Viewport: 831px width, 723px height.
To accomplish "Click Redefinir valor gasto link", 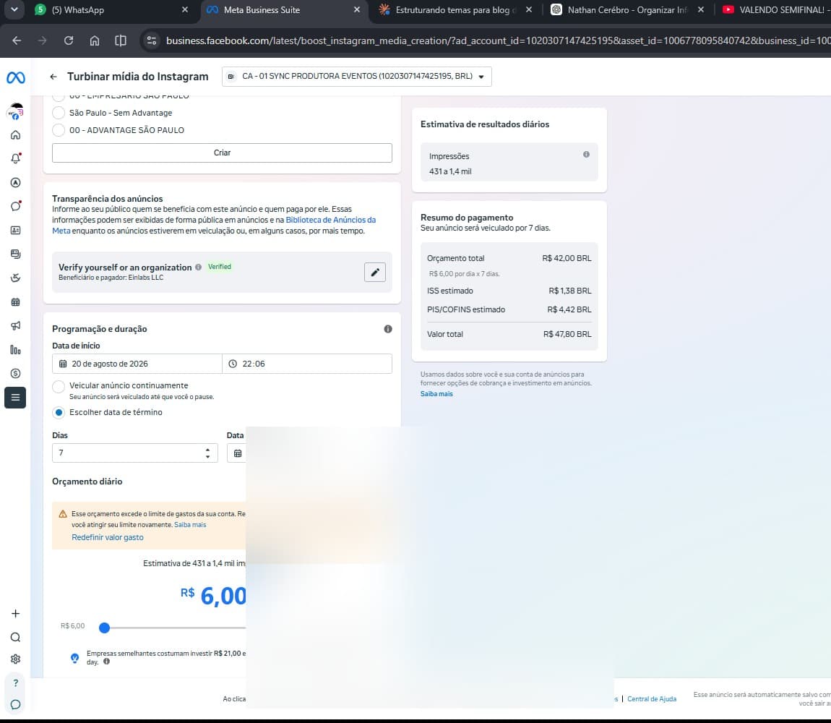I will point(108,537).
